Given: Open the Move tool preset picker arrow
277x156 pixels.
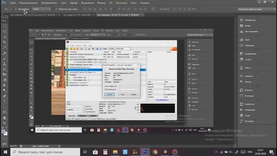Looking at the screenshot, I should tap(11, 9).
